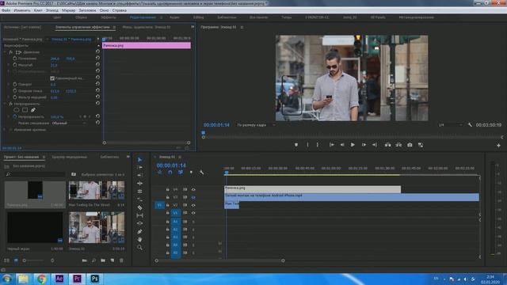Screen dimensions: 507x285
Task: Toggle animation stopwatch for Rotation
Action: (x=15, y=85)
